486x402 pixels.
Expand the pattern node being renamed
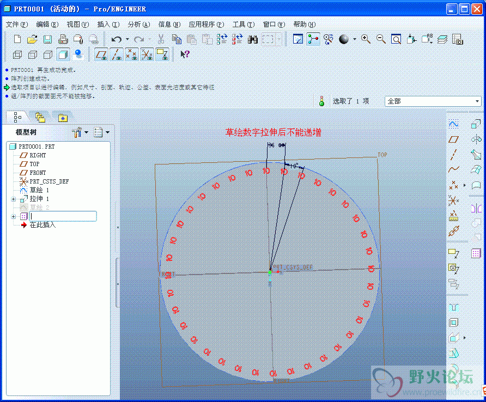click(x=13, y=216)
